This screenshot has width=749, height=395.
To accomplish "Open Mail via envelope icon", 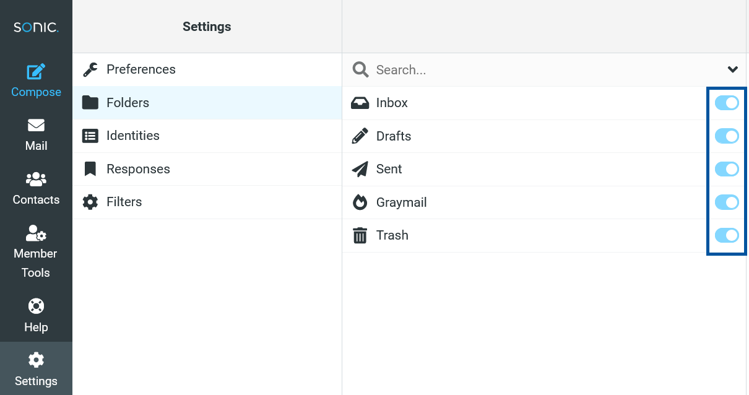I will 36,126.
